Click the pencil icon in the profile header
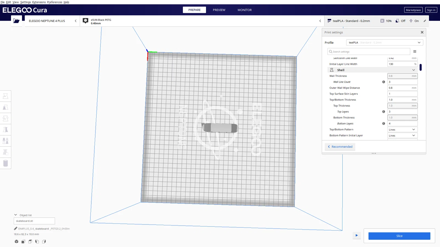 click(425, 21)
